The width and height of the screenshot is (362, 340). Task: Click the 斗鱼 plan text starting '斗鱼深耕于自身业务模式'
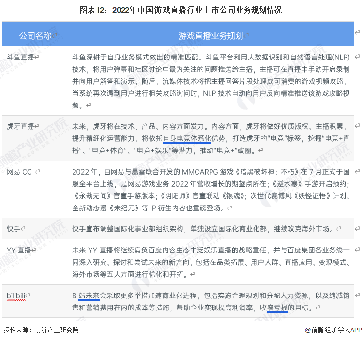[211, 81]
